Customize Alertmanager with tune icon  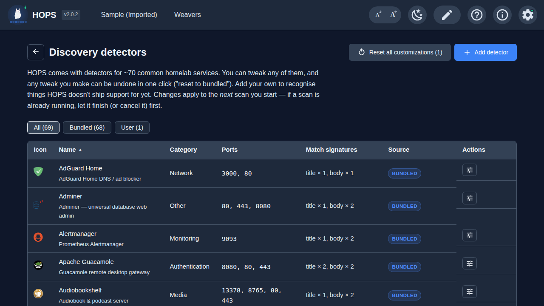(470, 235)
